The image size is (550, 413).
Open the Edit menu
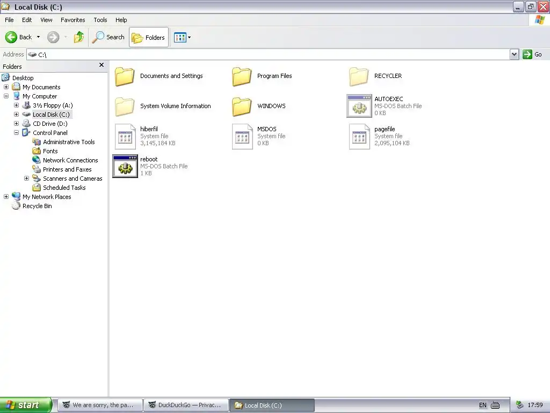tap(27, 20)
